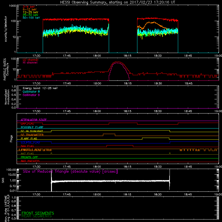Click the PARTICLE_FLAG label
Image resolution: width=222 pixels, height=222 pixels.
31,150
